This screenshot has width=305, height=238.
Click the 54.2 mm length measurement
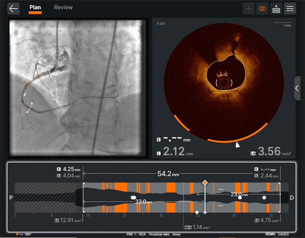coord(168,174)
